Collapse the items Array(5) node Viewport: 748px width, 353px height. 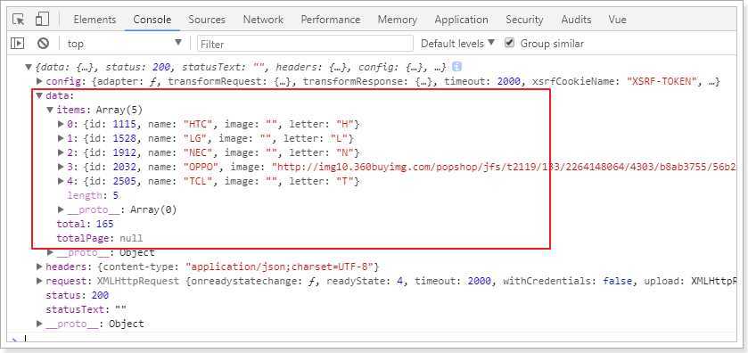coord(50,110)
